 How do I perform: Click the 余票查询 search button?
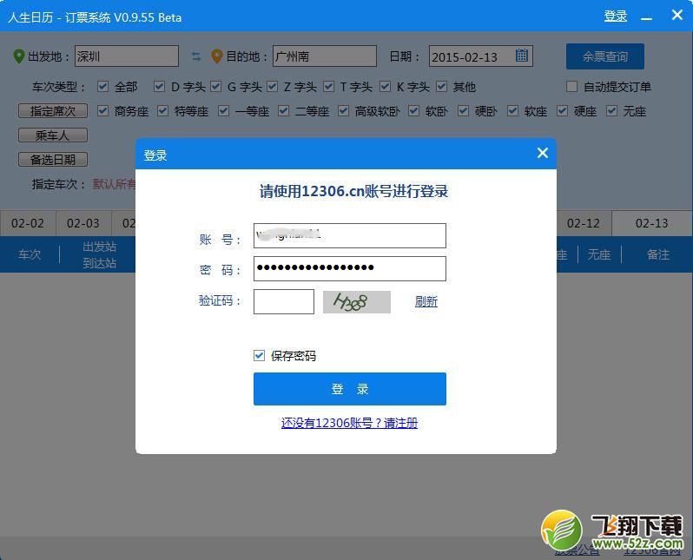pos(605,56)
